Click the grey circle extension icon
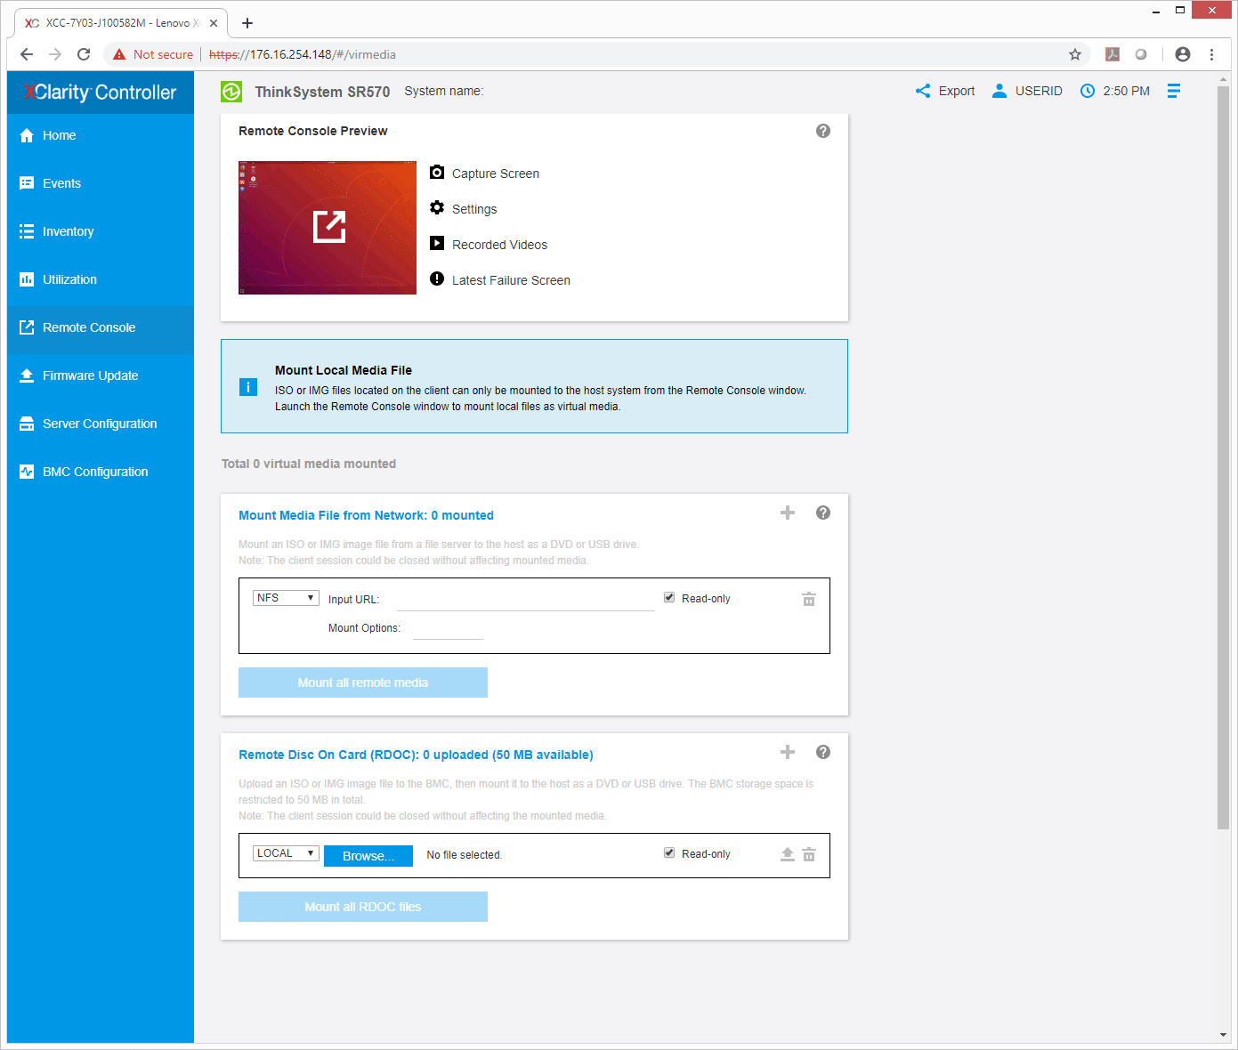The image size is (1238, 1050). coord(1141,54)
